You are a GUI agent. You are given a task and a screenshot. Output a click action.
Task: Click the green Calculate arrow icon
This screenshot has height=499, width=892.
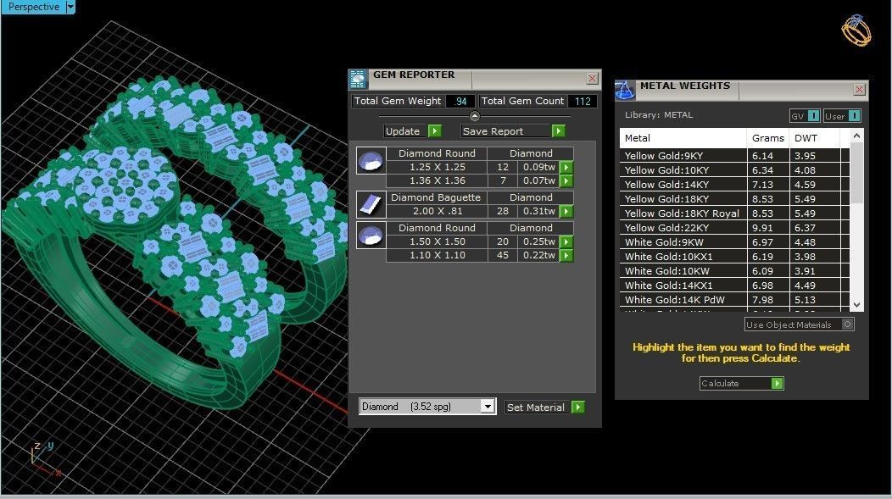777,384
